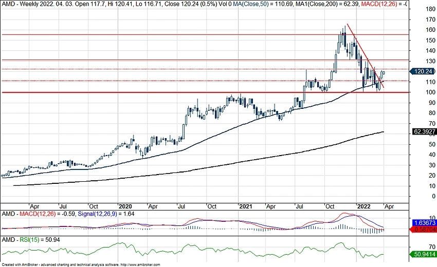Click the 2022 year label on time axis
Image resolution: width=437 pixels, height=267 pixels.
pos(363,206)
